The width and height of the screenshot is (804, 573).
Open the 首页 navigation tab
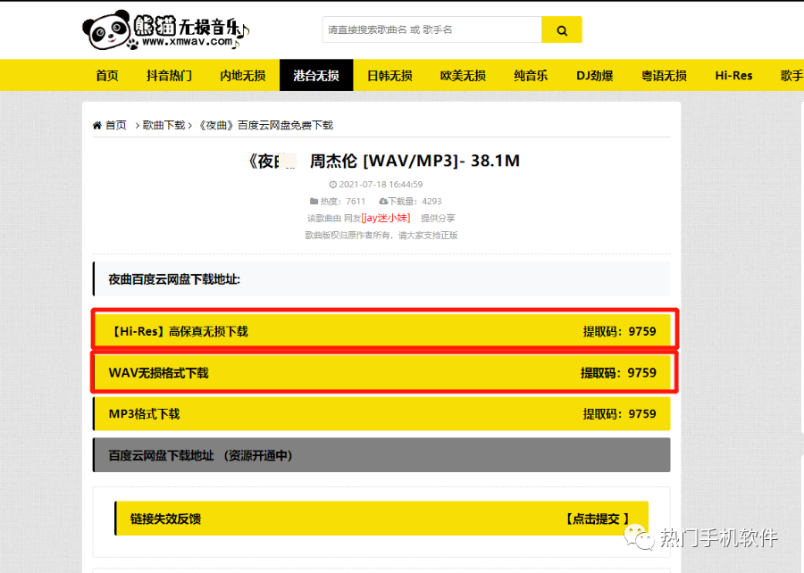106,76
